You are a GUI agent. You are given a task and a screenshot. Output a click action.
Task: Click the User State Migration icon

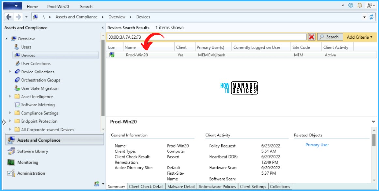point(17,88)
